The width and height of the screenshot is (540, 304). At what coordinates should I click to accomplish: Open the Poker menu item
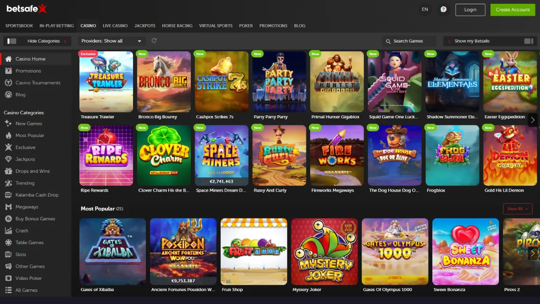coord(246,26)
